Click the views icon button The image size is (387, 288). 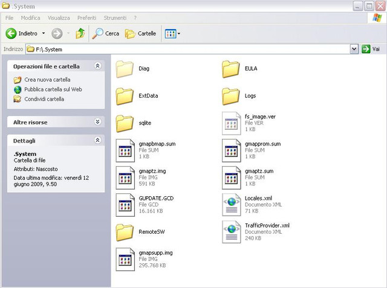(171, 33)
